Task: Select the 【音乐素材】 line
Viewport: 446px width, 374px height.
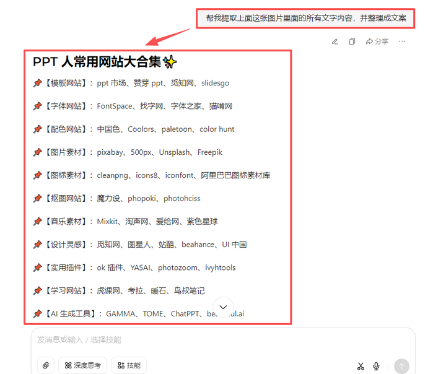Action: point(125,221)
